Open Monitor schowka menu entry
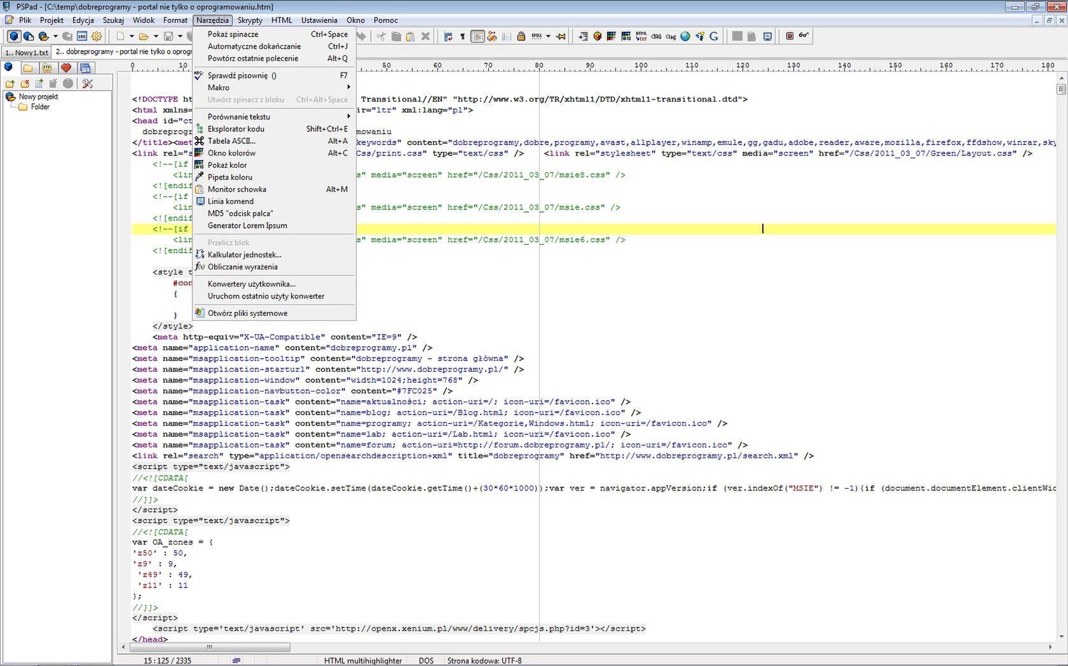The image size is (1068, 666). tap(274, 189)
